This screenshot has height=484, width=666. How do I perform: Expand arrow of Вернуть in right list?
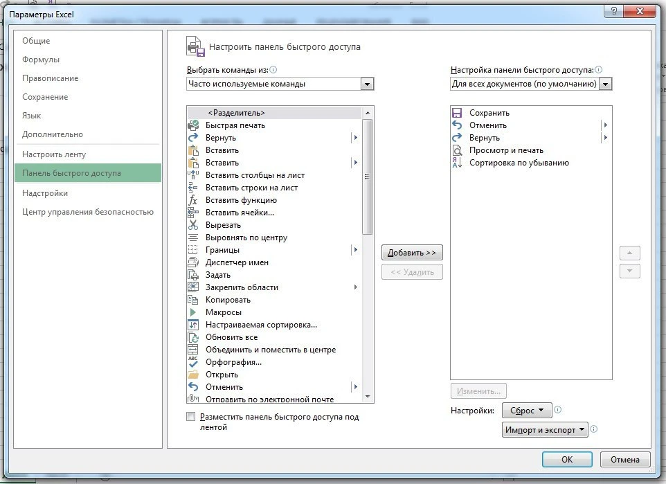click(x=605, y=137)
